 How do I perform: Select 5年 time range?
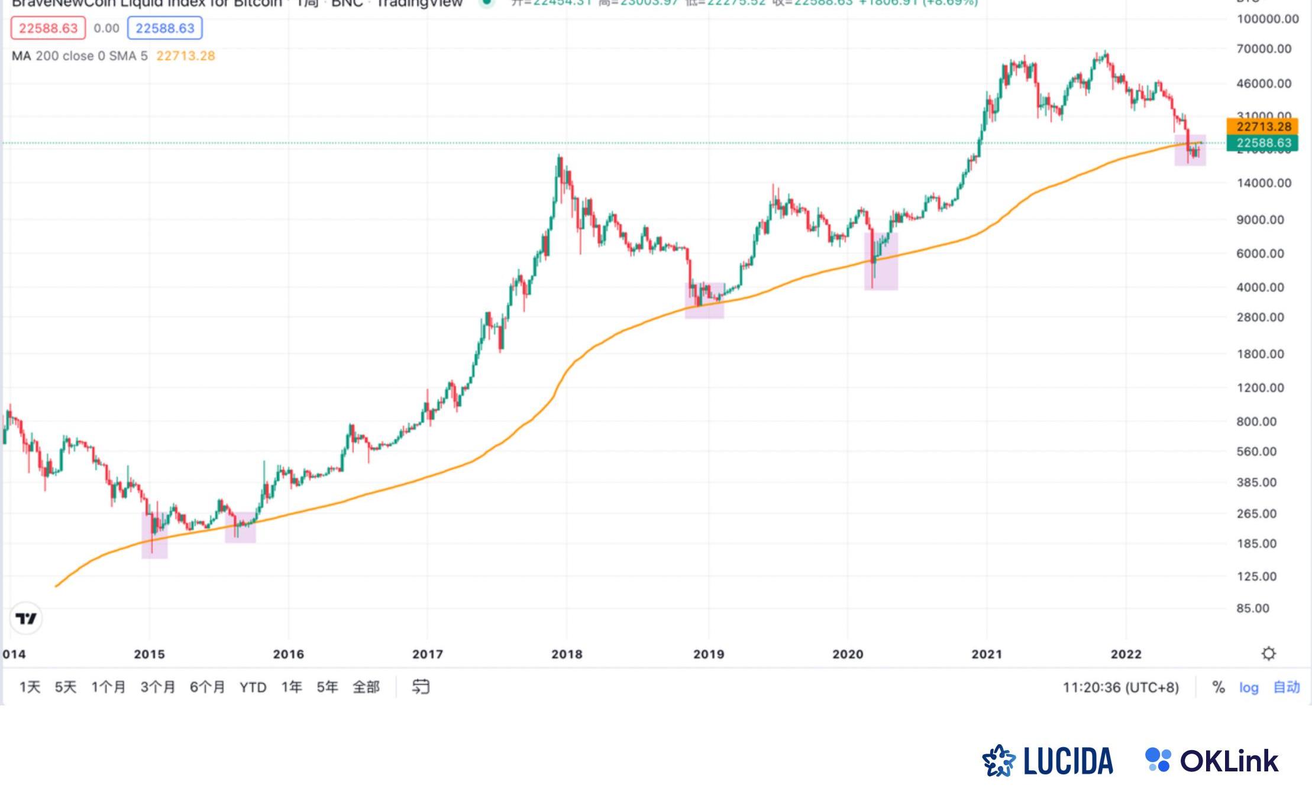[x=327, y=687]
